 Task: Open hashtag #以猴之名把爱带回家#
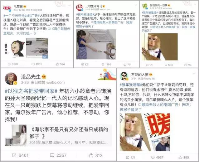point(31,91)
